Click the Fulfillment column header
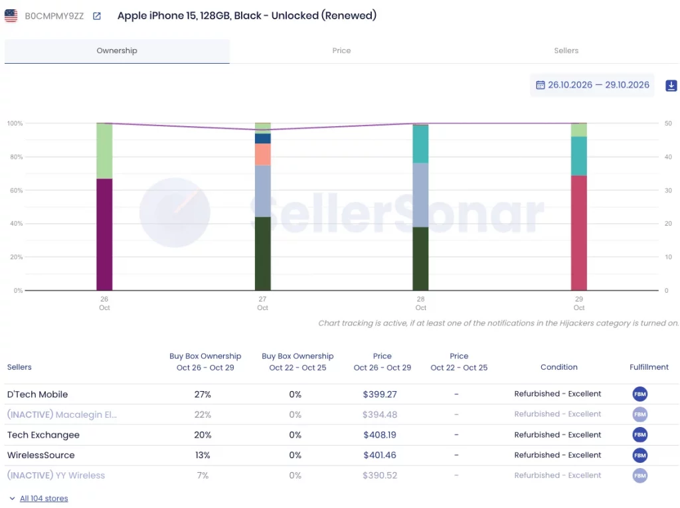Image resolution: width=680 pixels, height=508 pixels. (x=649, y=367)
